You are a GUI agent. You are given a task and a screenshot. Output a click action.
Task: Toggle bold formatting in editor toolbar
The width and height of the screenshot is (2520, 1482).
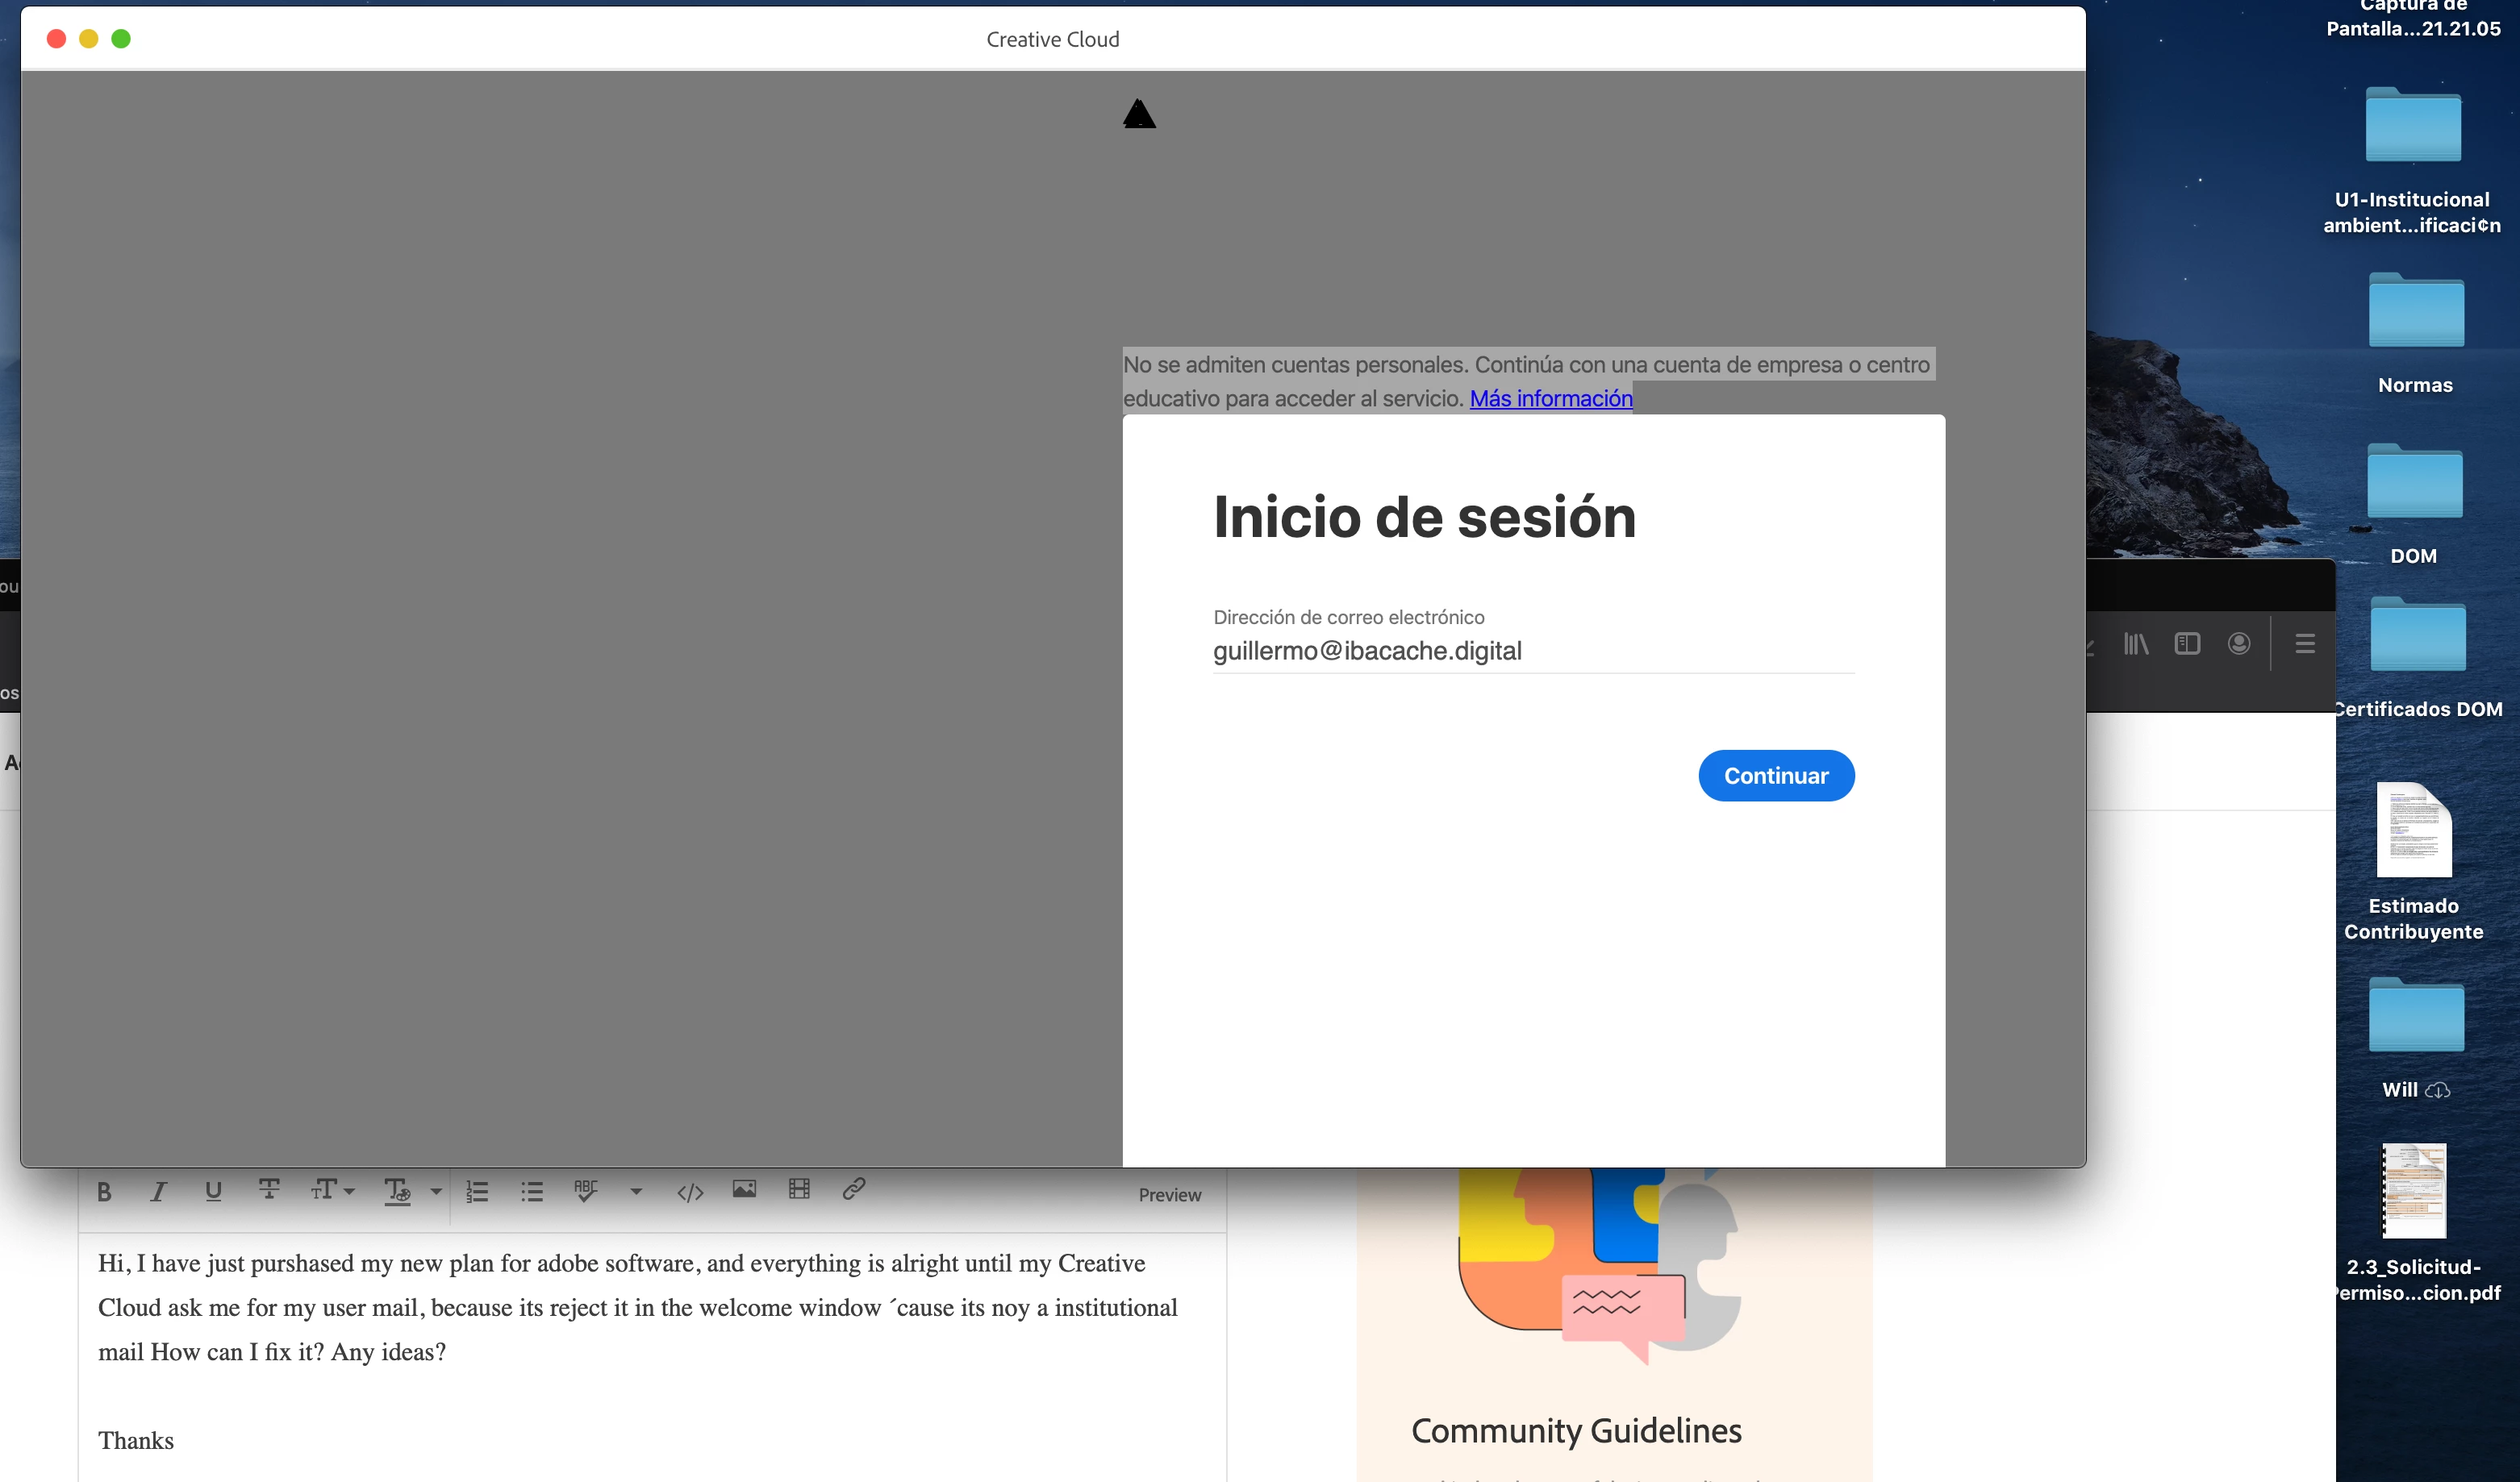tap(104, 1191)
